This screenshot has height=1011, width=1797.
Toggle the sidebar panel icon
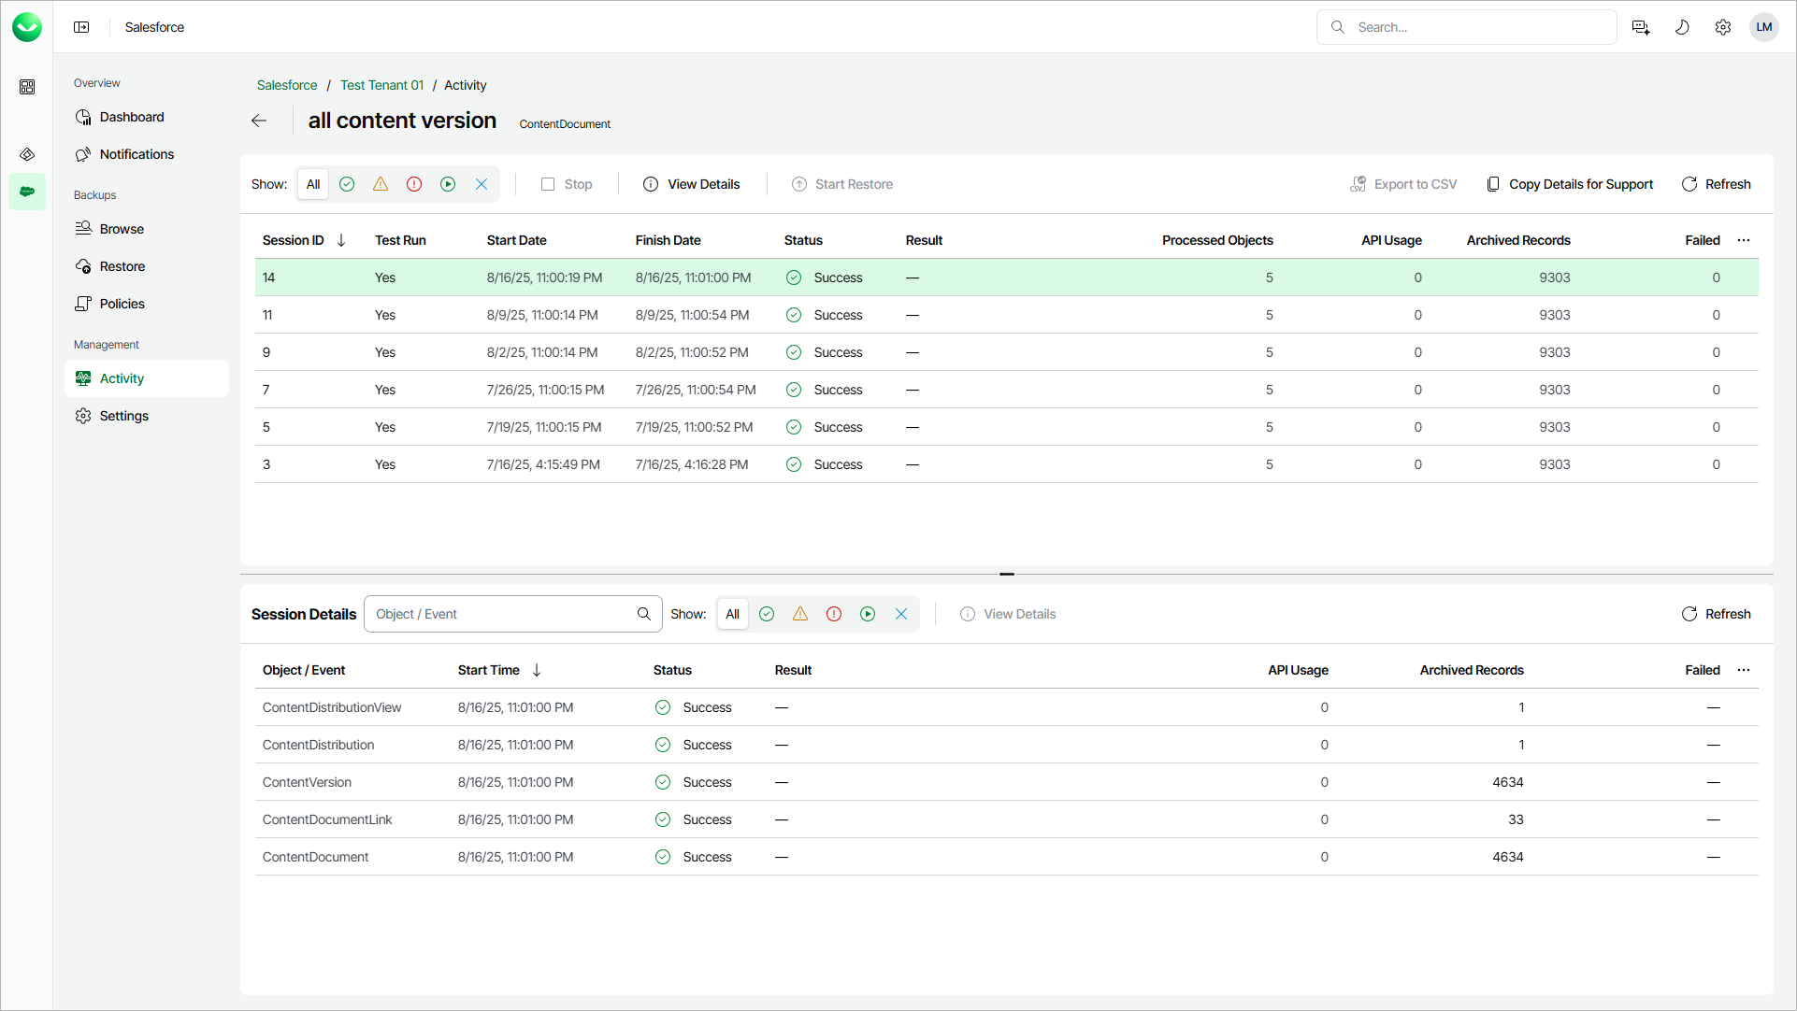(x=81, y=27)
